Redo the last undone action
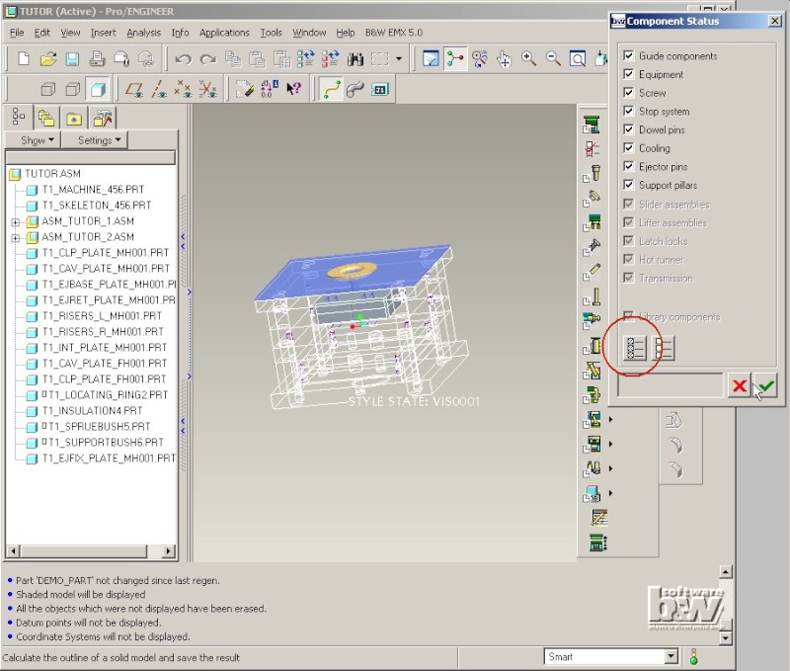Viewport: 790px width, 671px height. (207, 59)
